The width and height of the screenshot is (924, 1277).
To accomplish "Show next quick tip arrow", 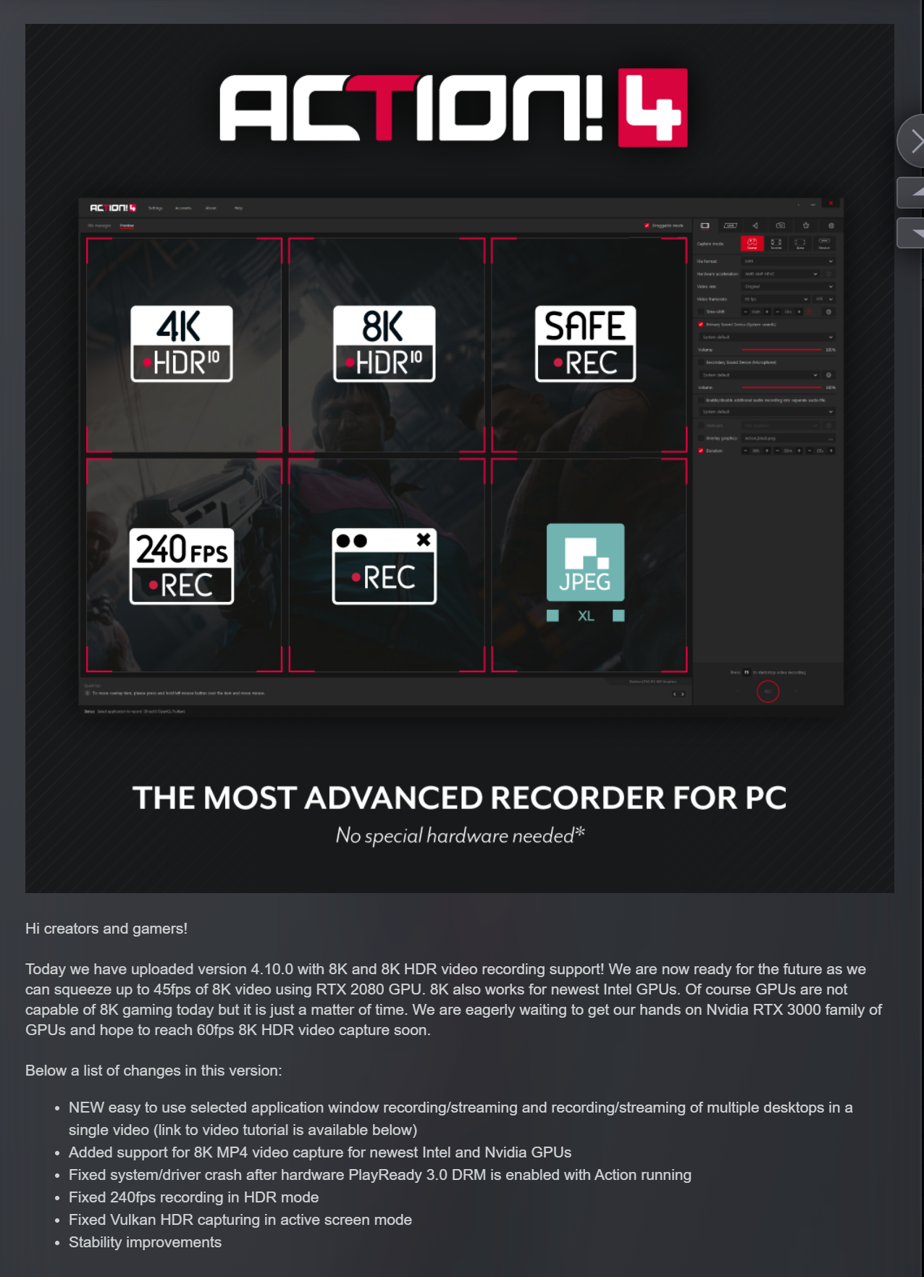I will click(x=682, y=694).
